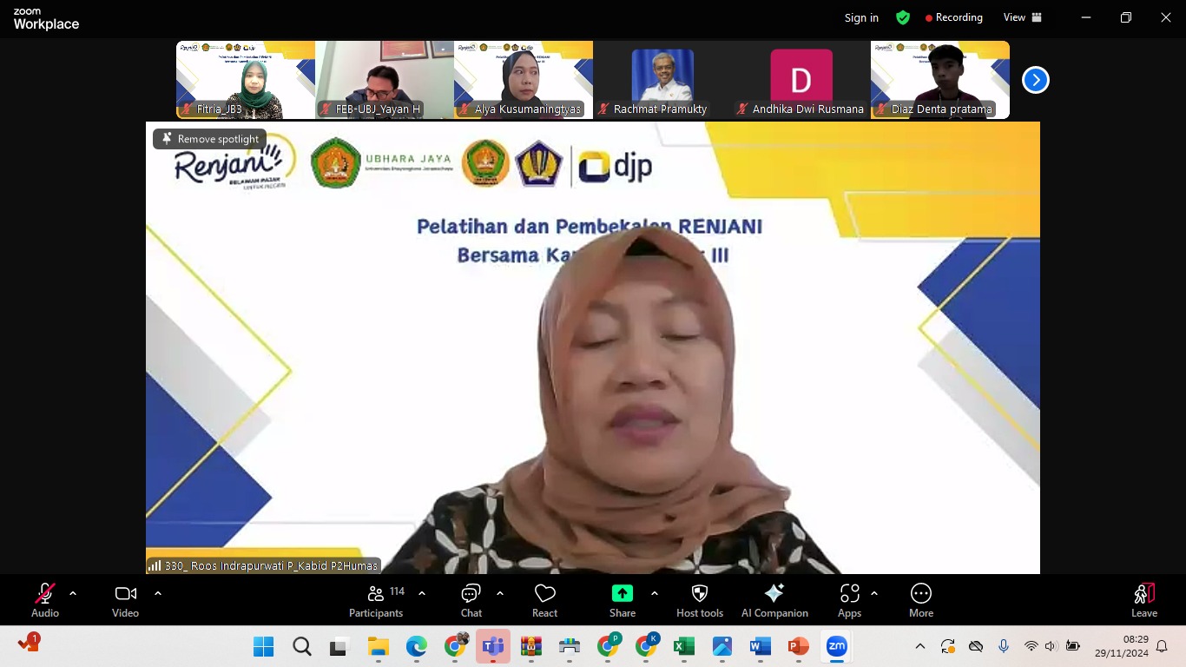The width and height of the screenshot is (1186, 667).
Task: Open the View layout menu
Action: coord(1022,17)
